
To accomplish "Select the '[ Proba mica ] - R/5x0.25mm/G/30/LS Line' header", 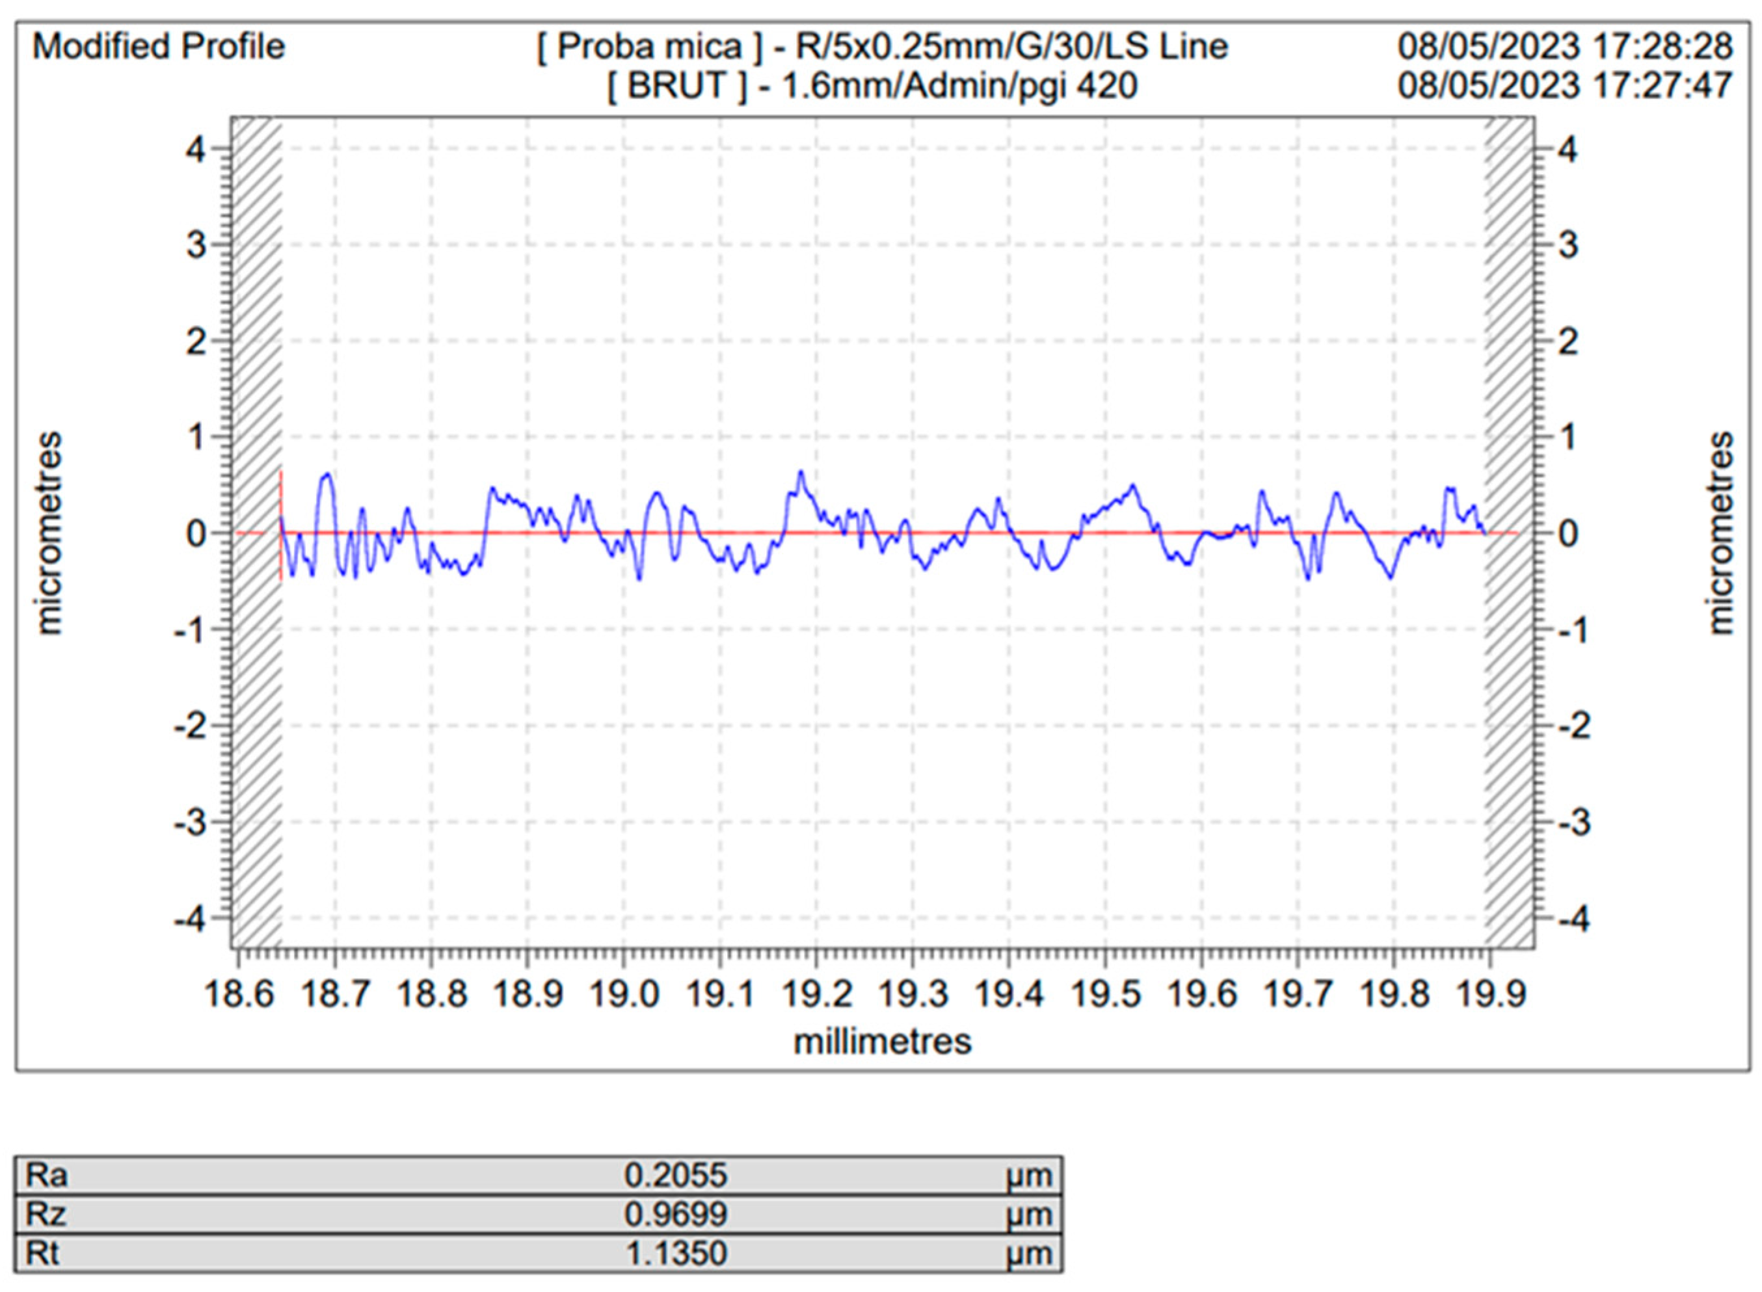I will coord(882,47).
